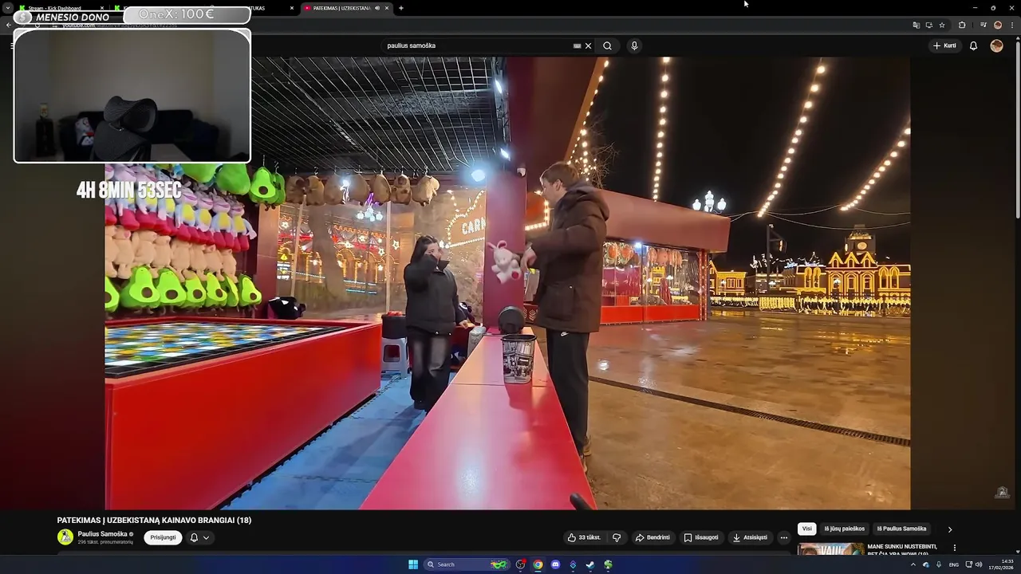Image resolution: width=1021 pixels, height=574 pixels.
Task: Click the ENG language indicator in tray
Action: pos(953,564)
